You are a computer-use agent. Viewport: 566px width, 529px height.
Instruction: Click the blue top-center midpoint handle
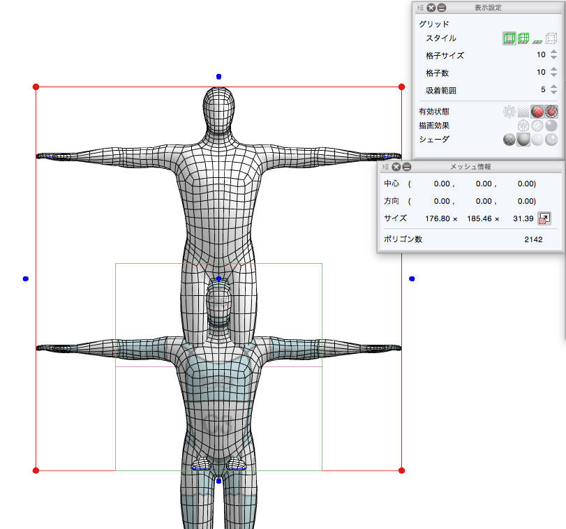pos(218,76)
